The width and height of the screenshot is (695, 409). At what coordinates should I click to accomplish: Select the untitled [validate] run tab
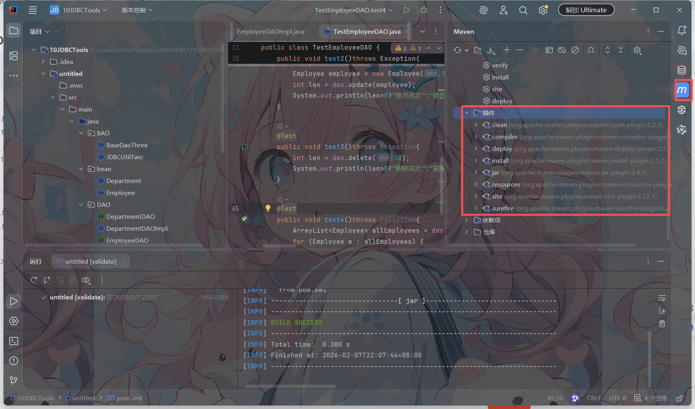click(x=91, y=261)
